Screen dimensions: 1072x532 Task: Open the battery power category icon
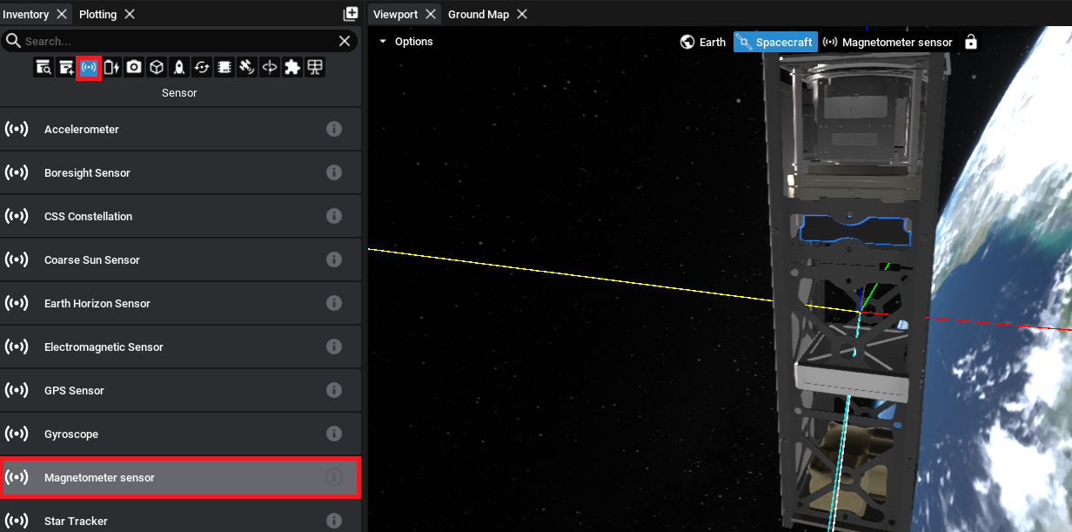111,67
